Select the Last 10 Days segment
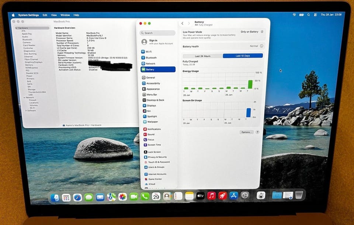The width and height of the screenshot is (354, 225). coord(243,56)
